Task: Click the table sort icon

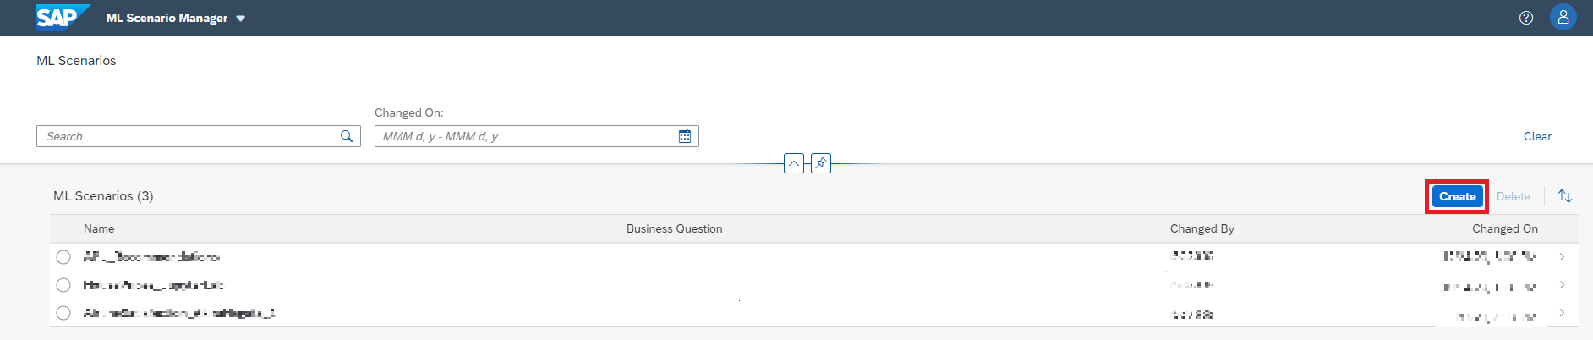Action: click(x=1565, y=196)
